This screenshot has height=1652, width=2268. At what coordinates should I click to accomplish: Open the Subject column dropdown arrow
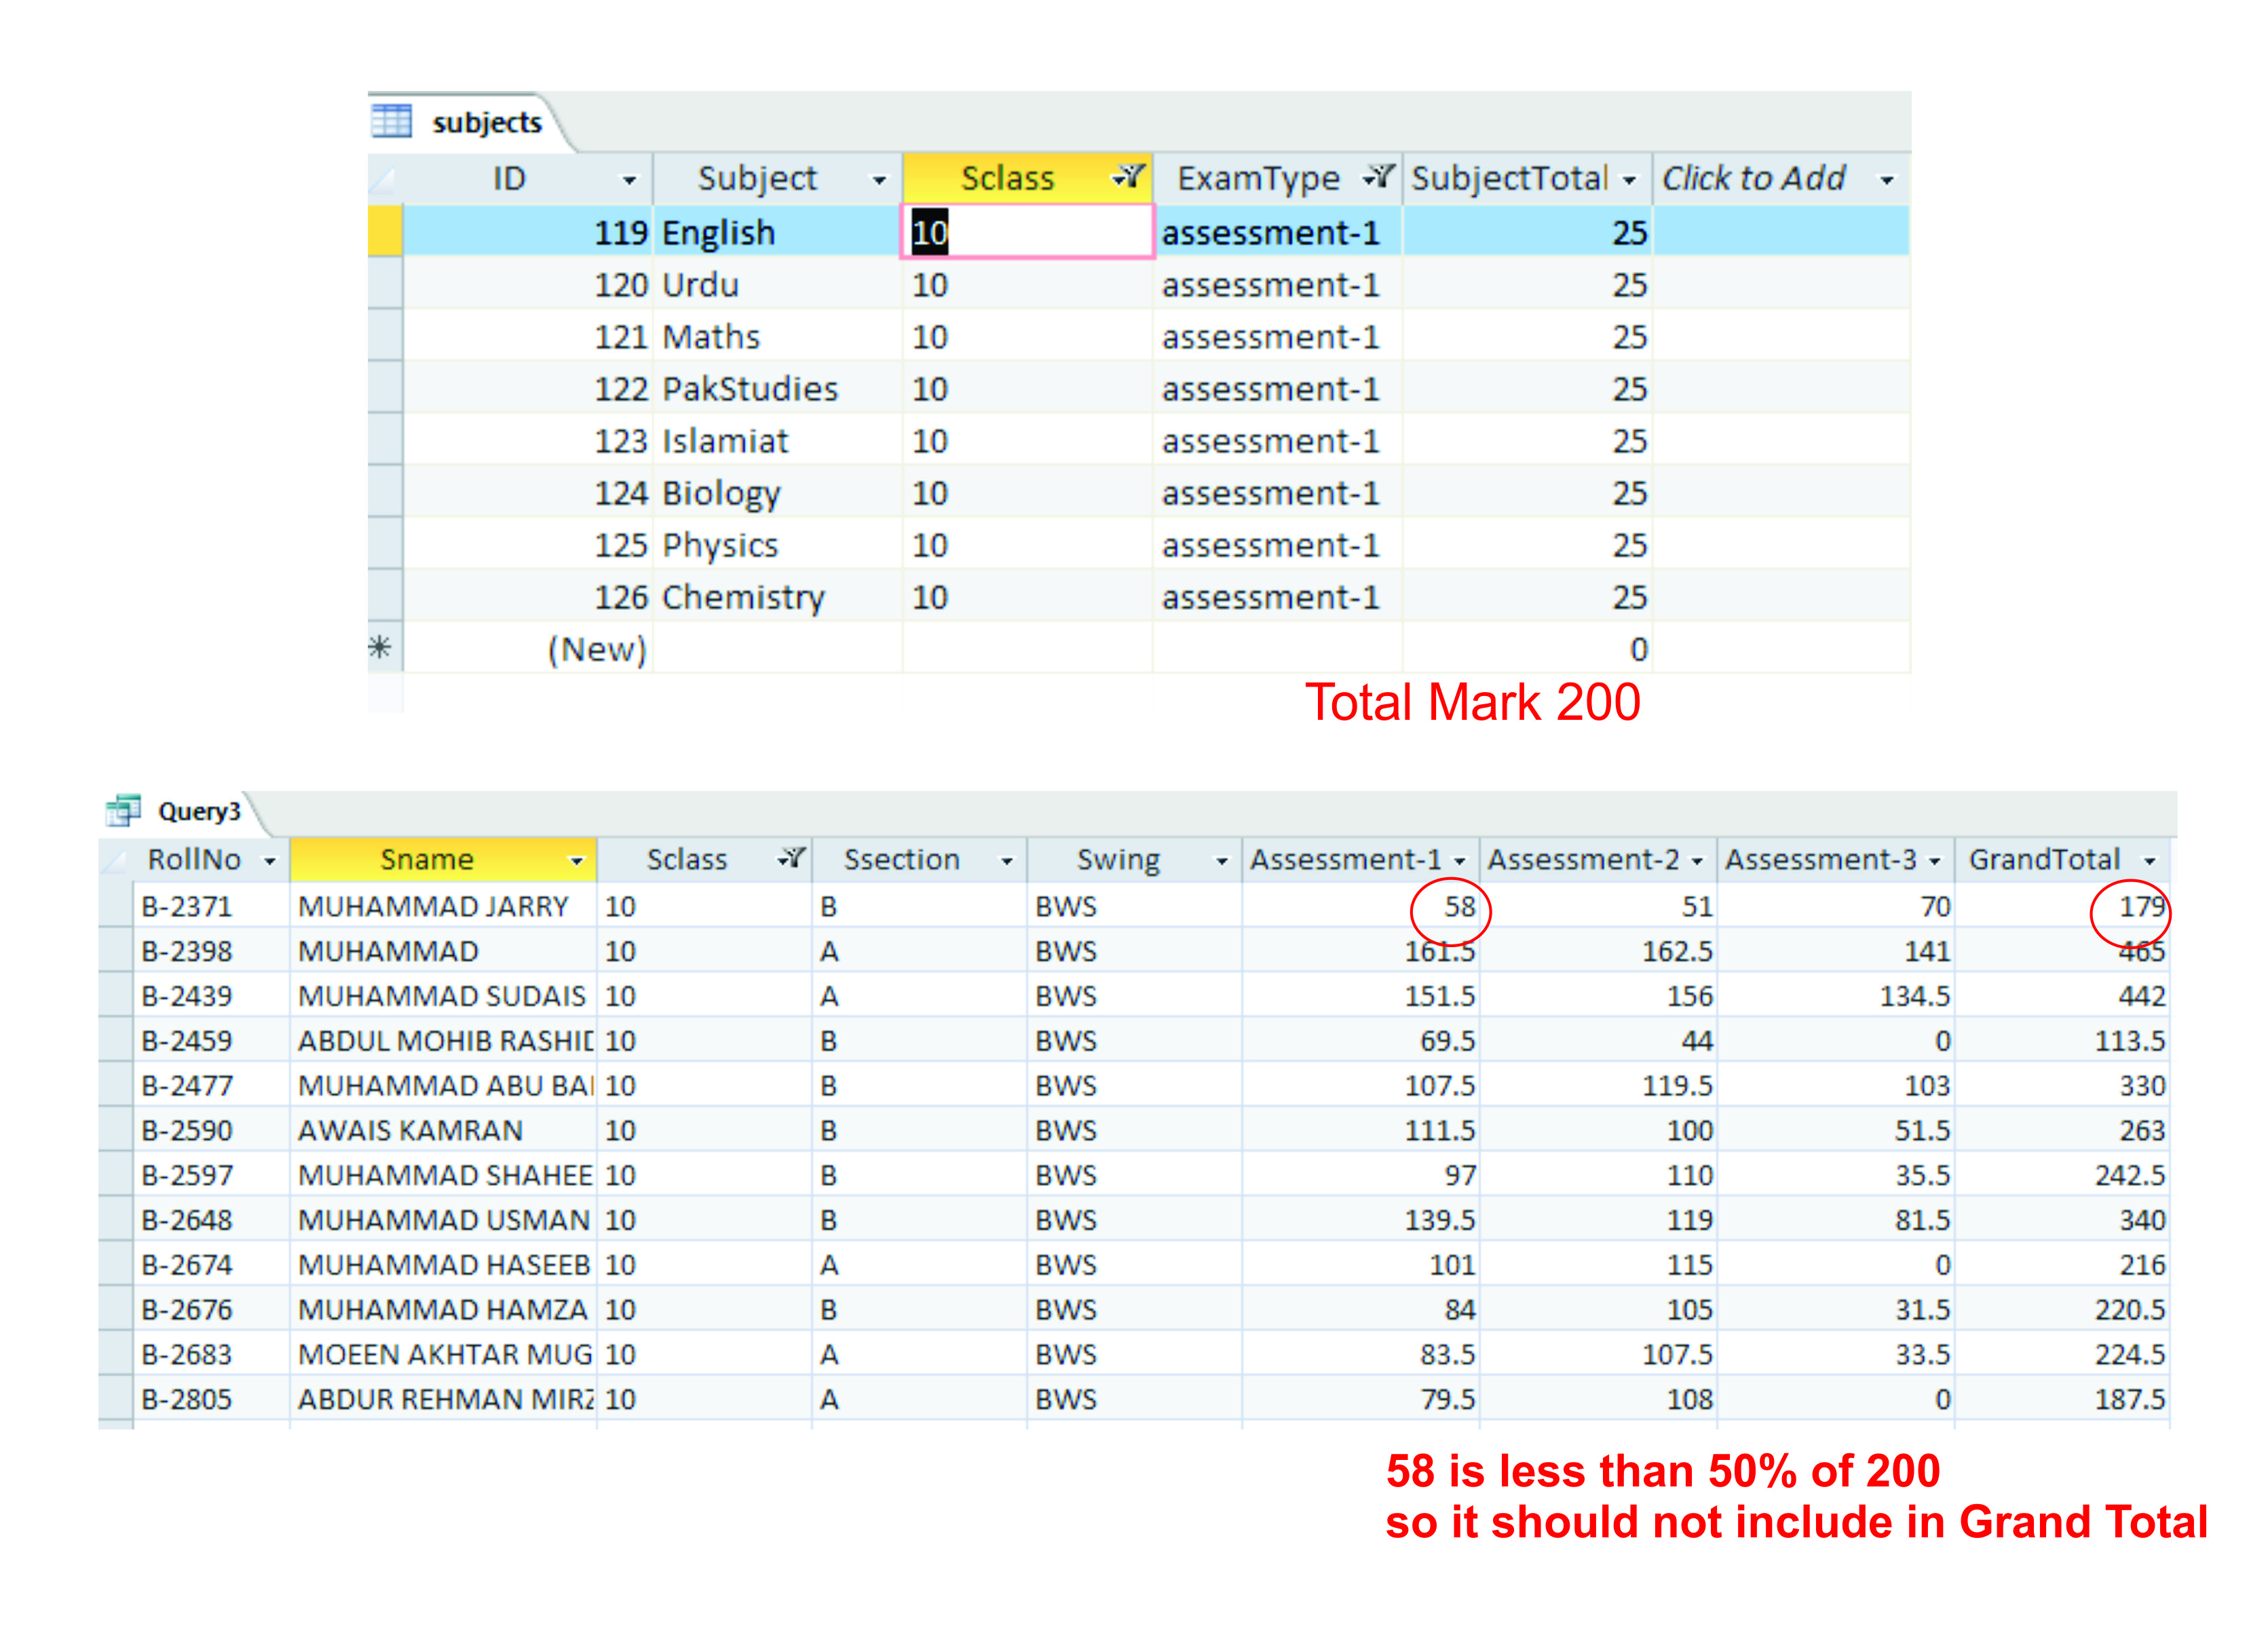(879, 180)
